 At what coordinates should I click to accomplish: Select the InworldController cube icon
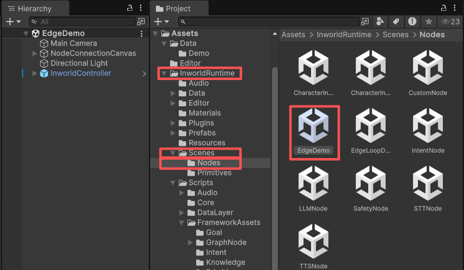44,73
